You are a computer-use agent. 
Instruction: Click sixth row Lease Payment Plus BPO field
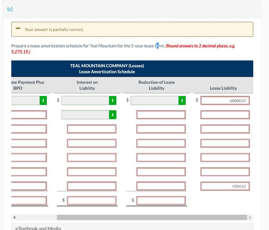[29, 172]
